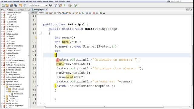The image size is (194, 109).
Task: Click the editor Find Selection magnifier icon
Action: (60, 13)
